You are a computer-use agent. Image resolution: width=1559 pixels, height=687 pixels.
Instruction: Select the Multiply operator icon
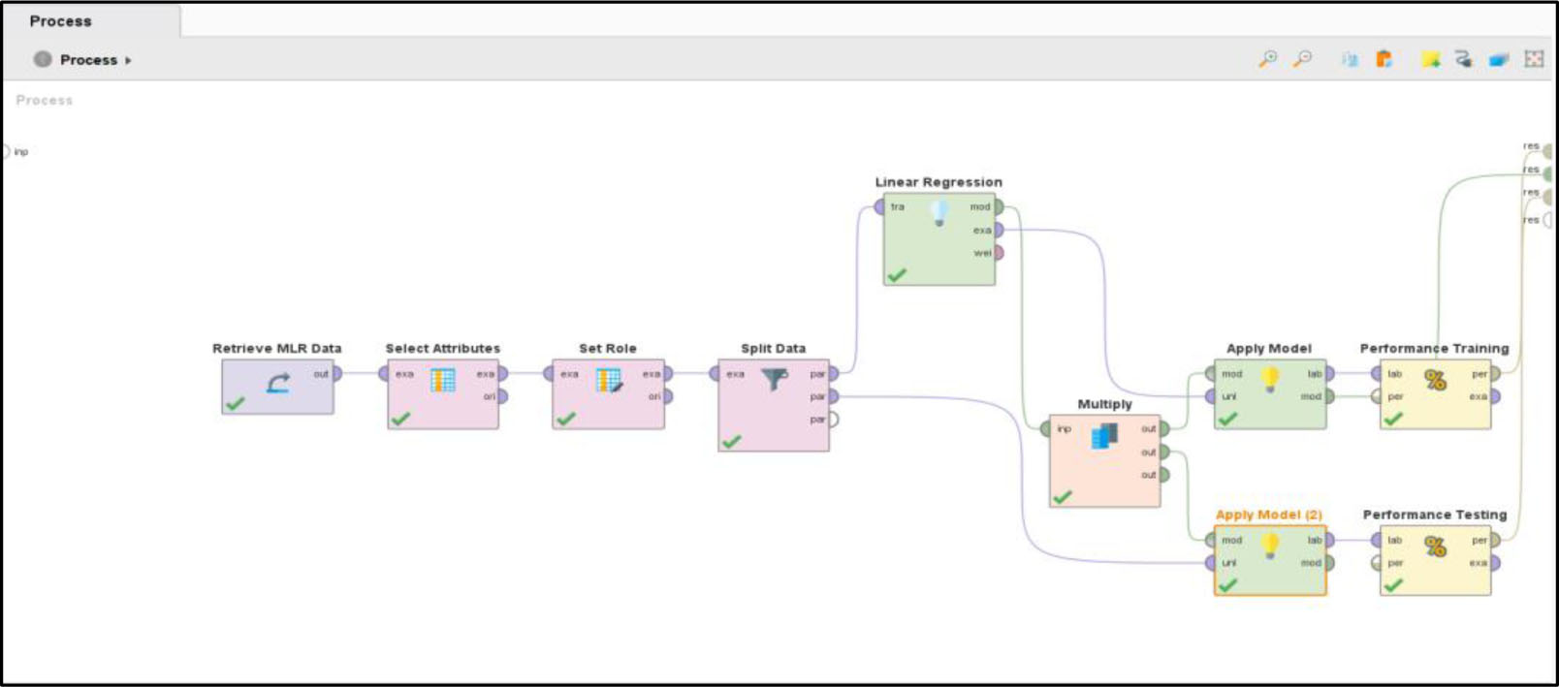coord(1104,436)
